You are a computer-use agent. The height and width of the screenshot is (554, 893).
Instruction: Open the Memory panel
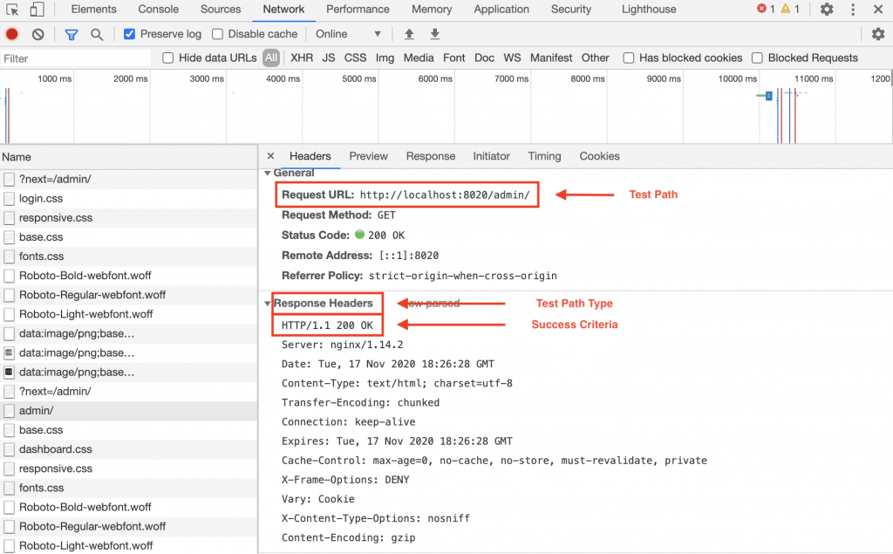[x=432, y=10]
